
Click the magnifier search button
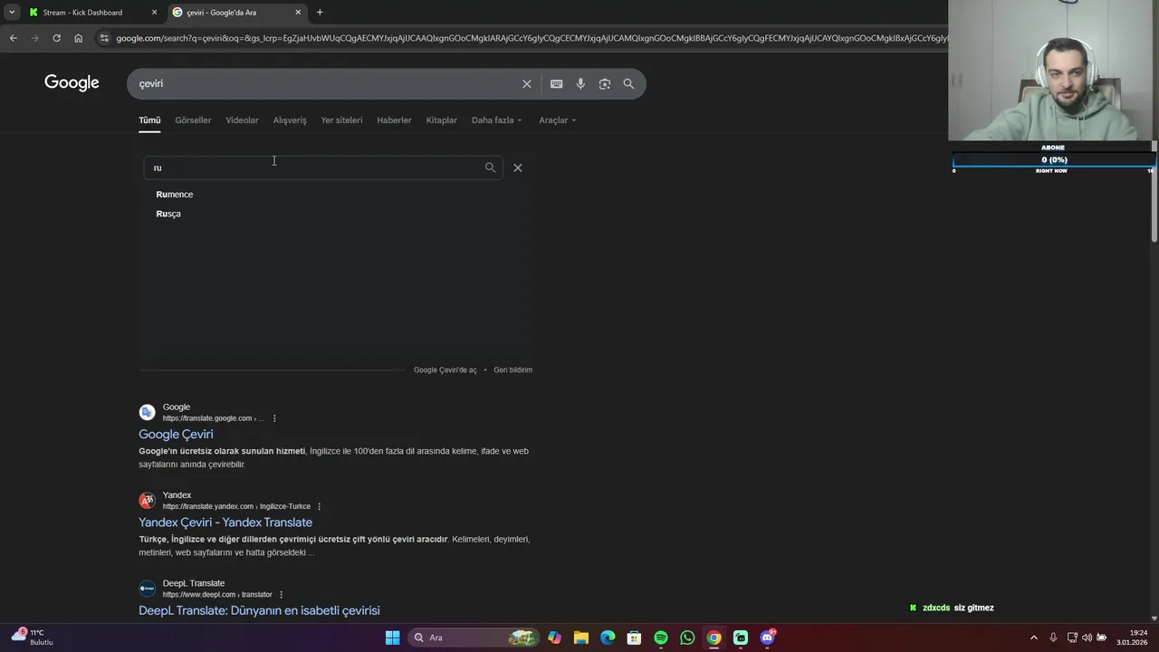click(628, 83)
